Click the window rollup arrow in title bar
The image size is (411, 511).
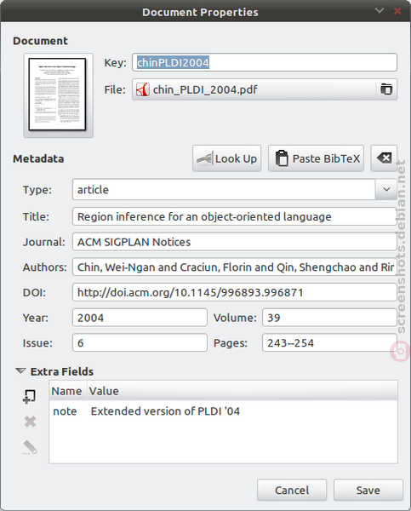click(x=379, y=11)
